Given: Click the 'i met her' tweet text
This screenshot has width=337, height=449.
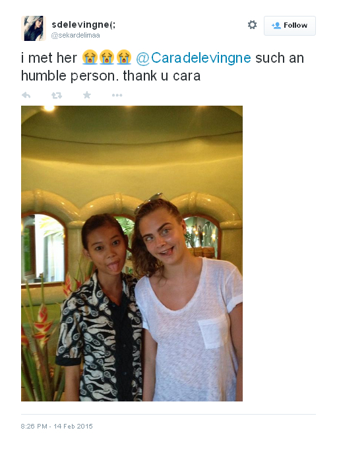Looking at the screenshot, I should pos(49,58).
